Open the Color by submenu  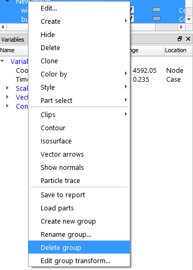[79, 74]
